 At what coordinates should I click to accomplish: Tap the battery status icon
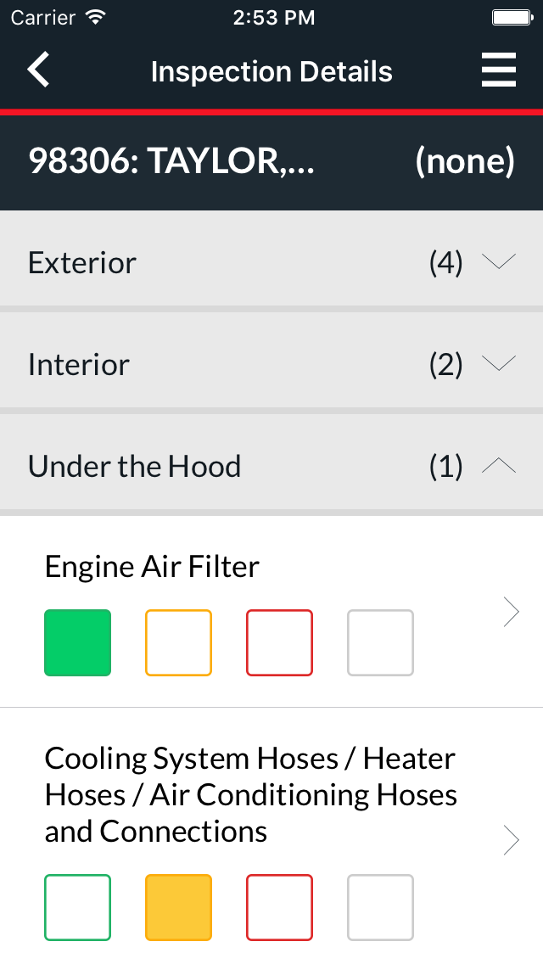[x=511, y=18]
